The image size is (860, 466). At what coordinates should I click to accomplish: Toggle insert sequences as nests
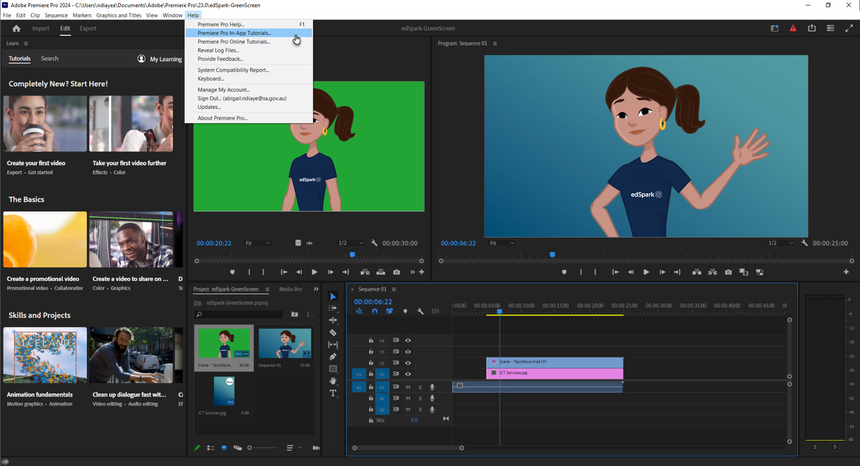[x=359, y=311]
